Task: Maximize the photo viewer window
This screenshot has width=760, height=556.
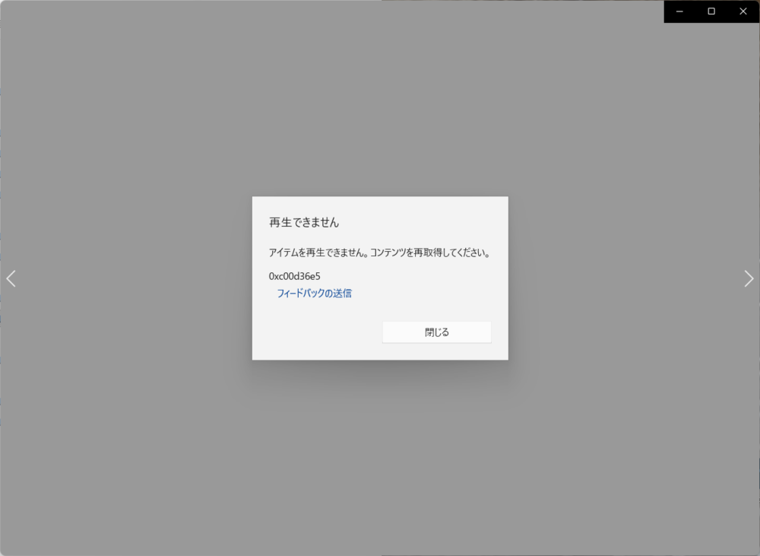Action: (711, 11)
